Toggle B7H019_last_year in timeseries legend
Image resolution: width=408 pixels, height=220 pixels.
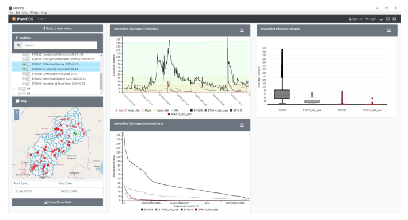(180, 114)
